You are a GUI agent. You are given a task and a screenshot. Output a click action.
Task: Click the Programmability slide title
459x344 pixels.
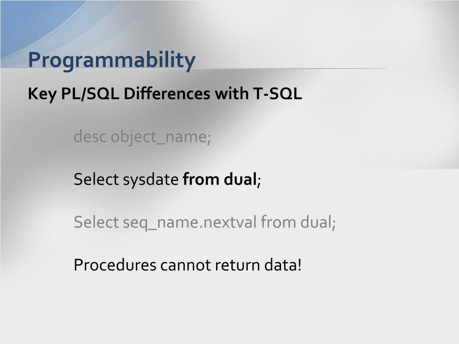tap(112, 60)
